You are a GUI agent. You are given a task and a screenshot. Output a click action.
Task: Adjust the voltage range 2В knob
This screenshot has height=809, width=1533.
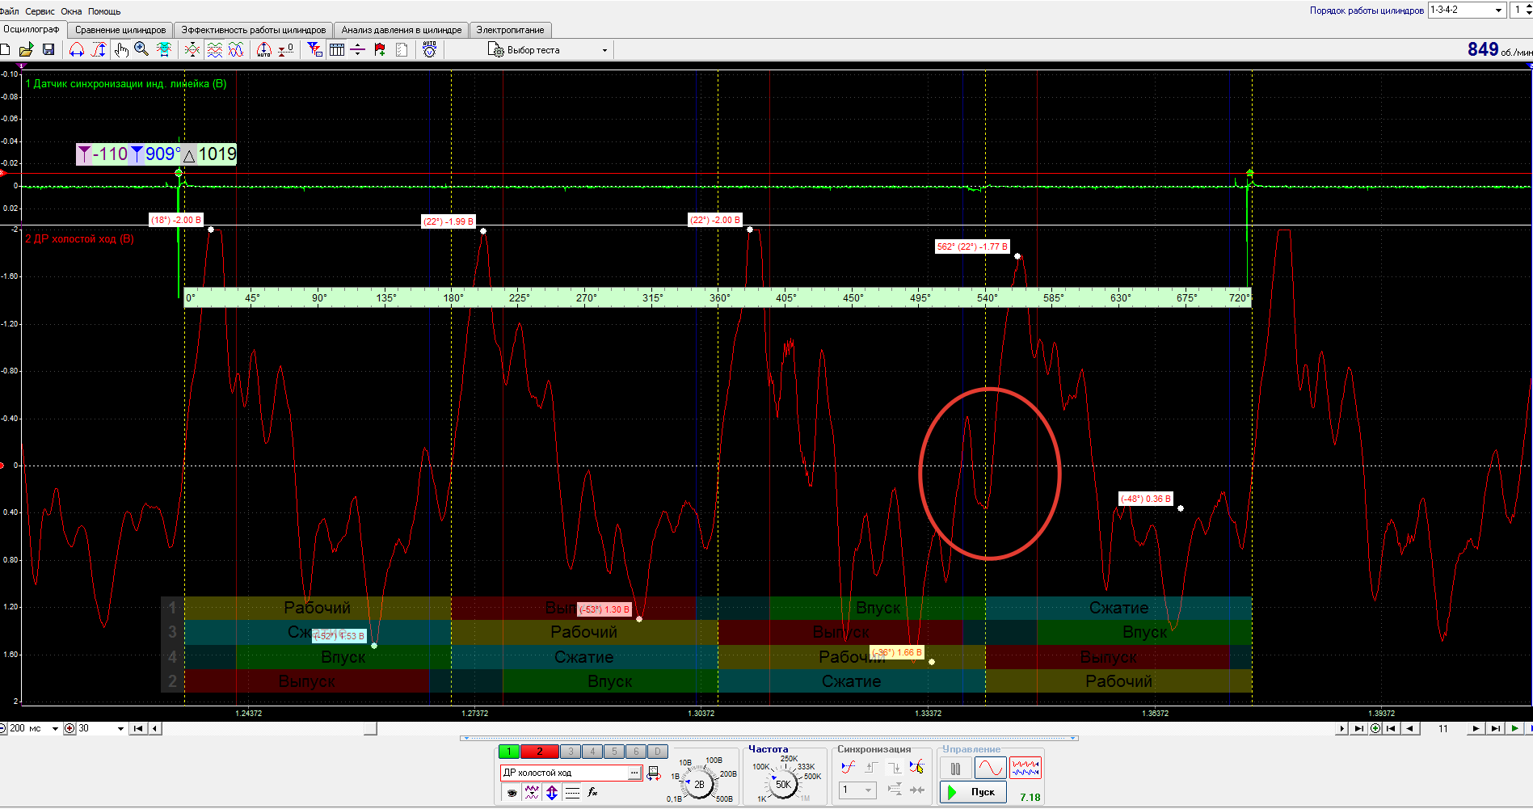click(699, 784)
